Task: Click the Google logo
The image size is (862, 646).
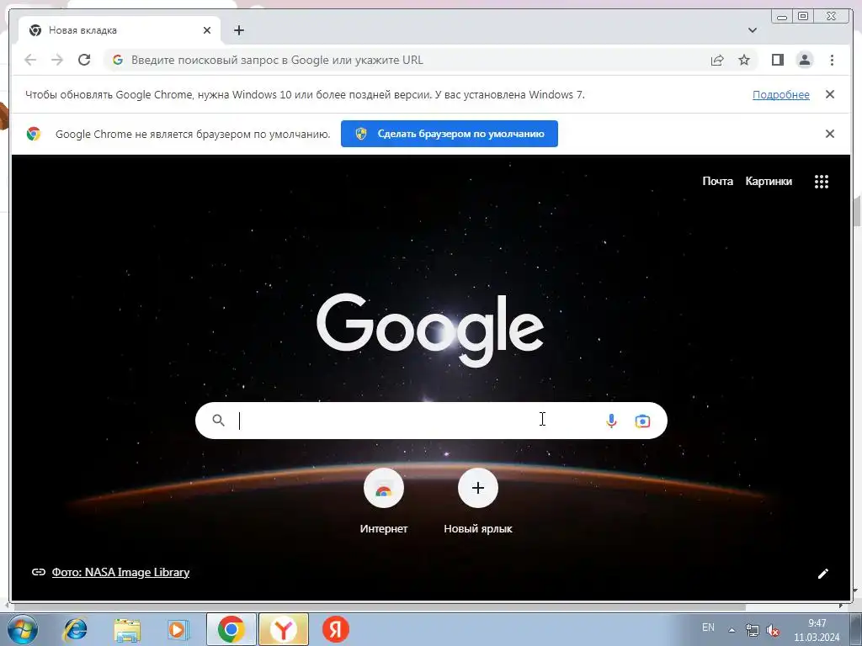Action: (x=430, y=330)
